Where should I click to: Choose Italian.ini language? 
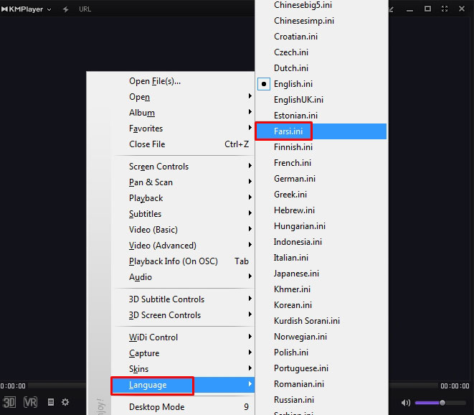pos(321,257)
